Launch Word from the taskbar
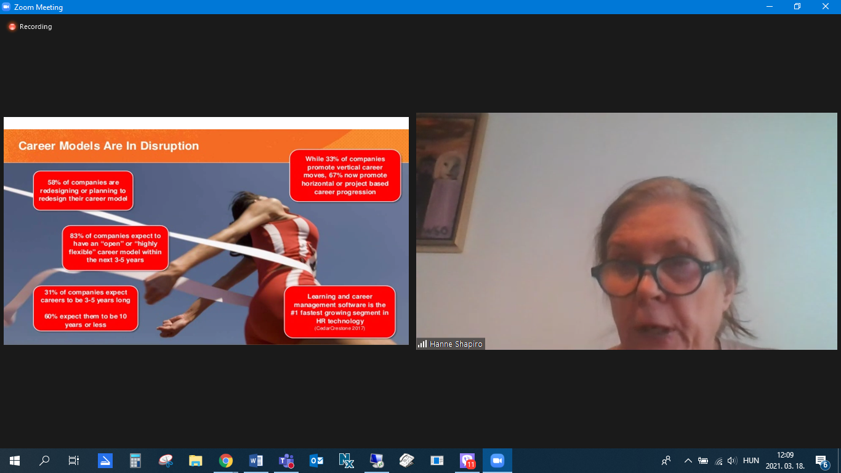841x473 pixels. click(x=256, y=461)
